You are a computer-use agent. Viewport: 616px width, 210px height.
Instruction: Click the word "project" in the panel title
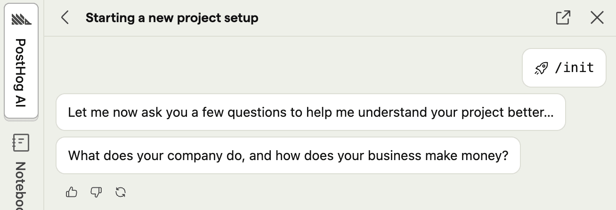click(200, 18)
